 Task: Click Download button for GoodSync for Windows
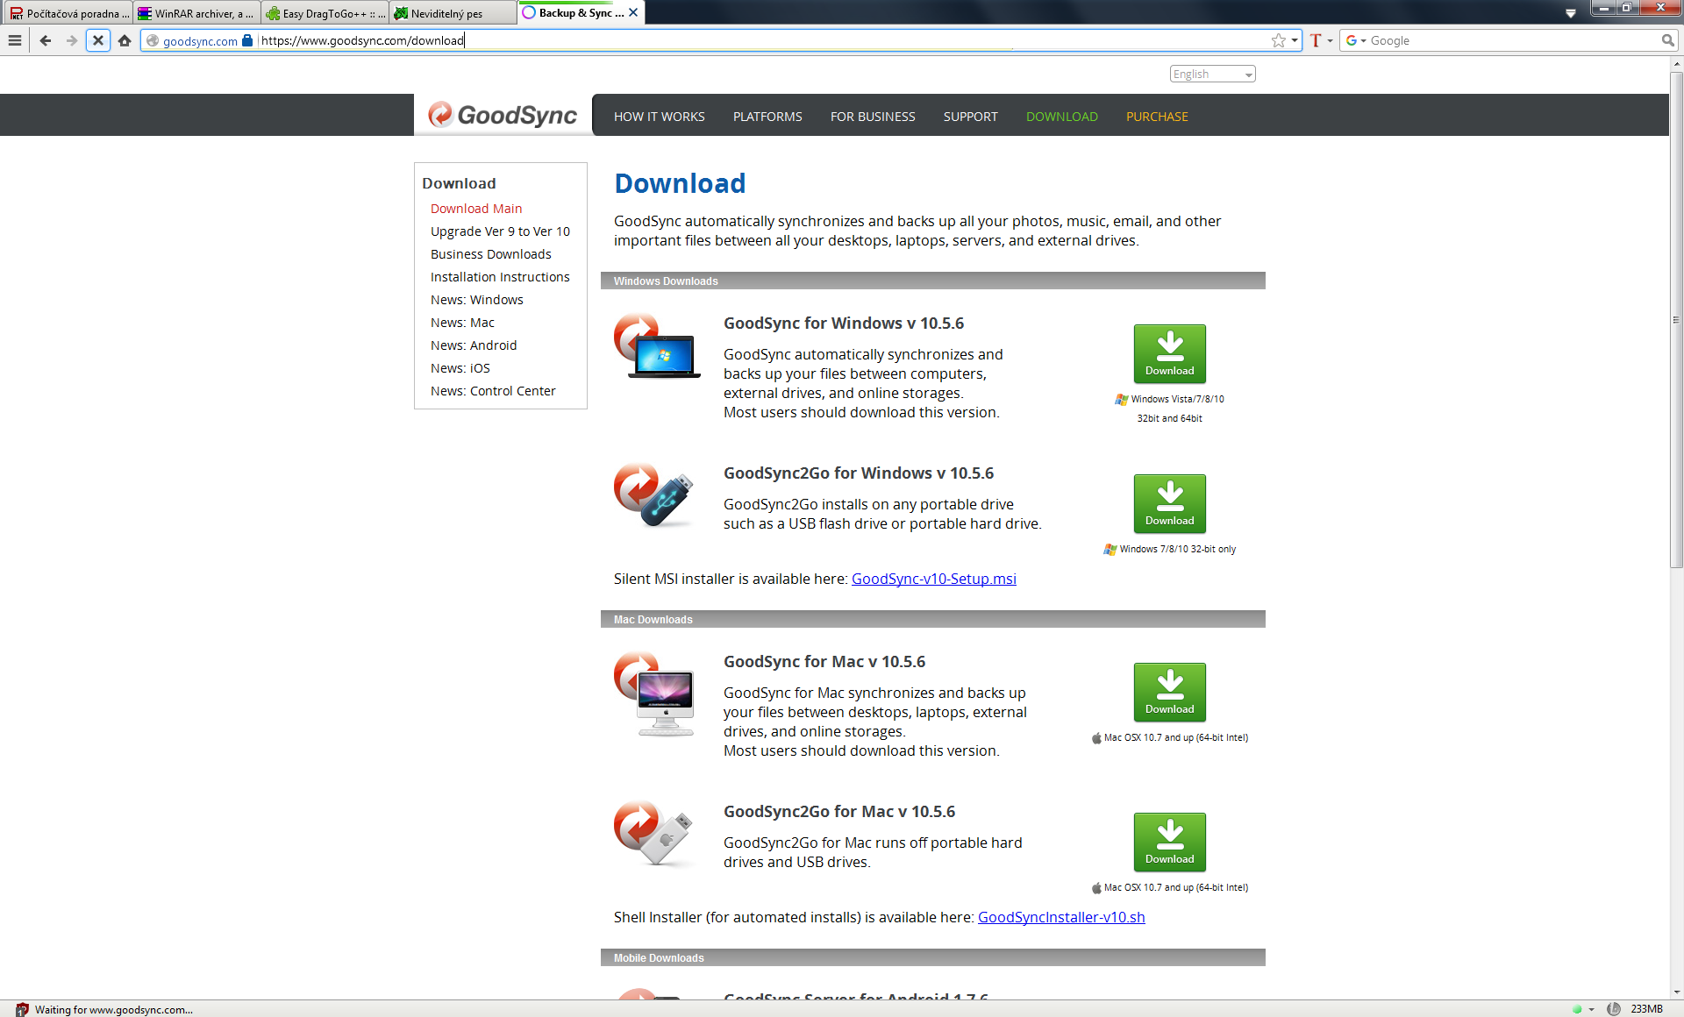[x=1169, y=353]
